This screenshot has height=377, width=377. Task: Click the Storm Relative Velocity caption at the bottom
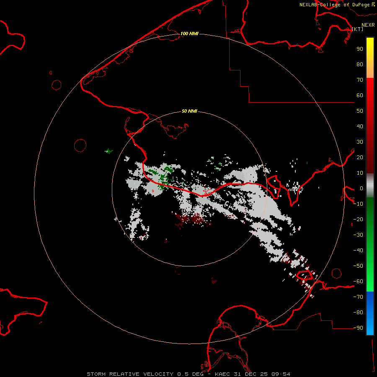pyautogui.click(x=188, y=374)
